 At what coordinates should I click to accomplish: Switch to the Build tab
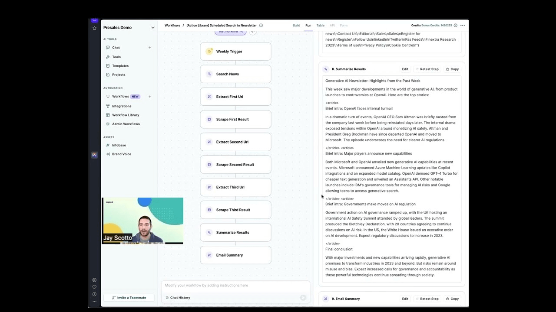pyautogui.click(x=296, y=25)
